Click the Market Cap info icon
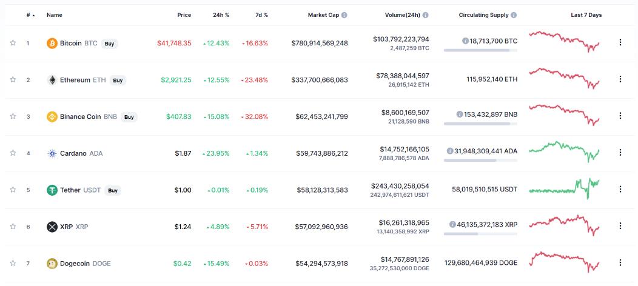 [344, 15]
